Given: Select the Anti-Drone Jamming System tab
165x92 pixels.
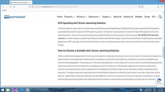Looking at the screenshot, I should pyautogui.click(x=21, y=2).
